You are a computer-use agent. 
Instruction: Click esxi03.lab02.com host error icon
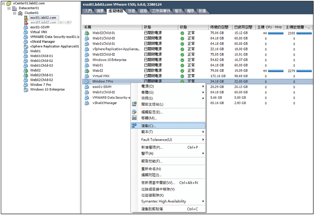pyautogui.click(x=26, y=22)
